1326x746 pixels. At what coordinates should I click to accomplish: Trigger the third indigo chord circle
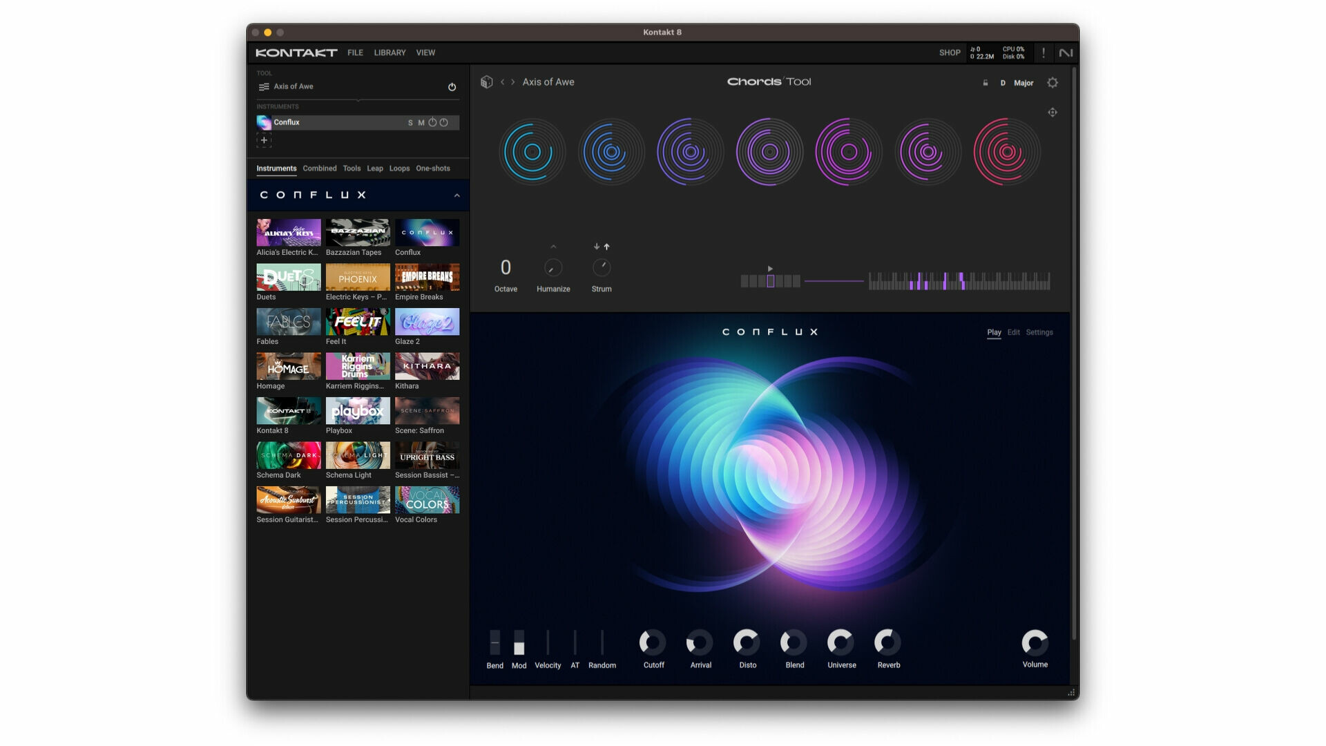(x=690, y=152)
